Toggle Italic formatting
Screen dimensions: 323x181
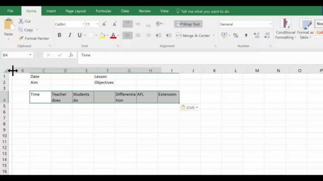[x=69, y=36]
